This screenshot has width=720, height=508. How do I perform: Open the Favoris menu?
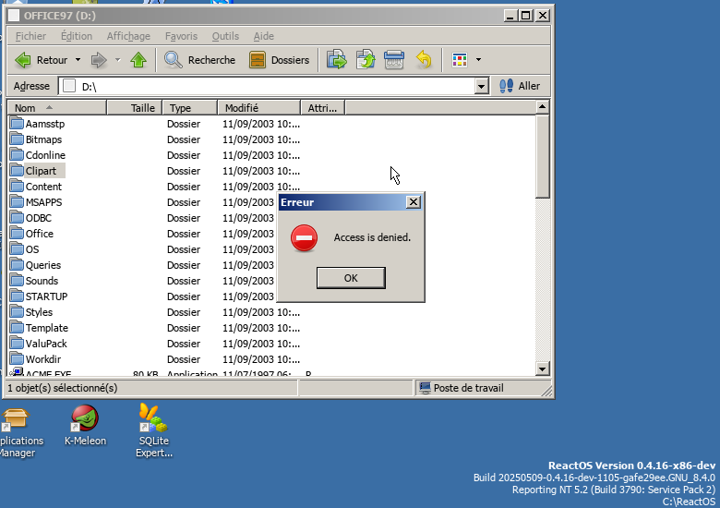coord(181,36)
